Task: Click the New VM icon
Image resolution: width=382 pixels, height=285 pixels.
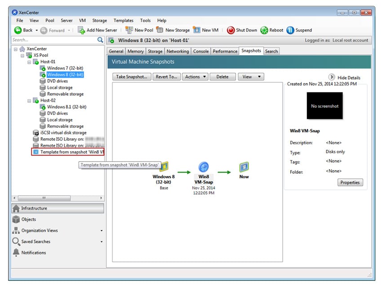Action: [x=196, y=30]
